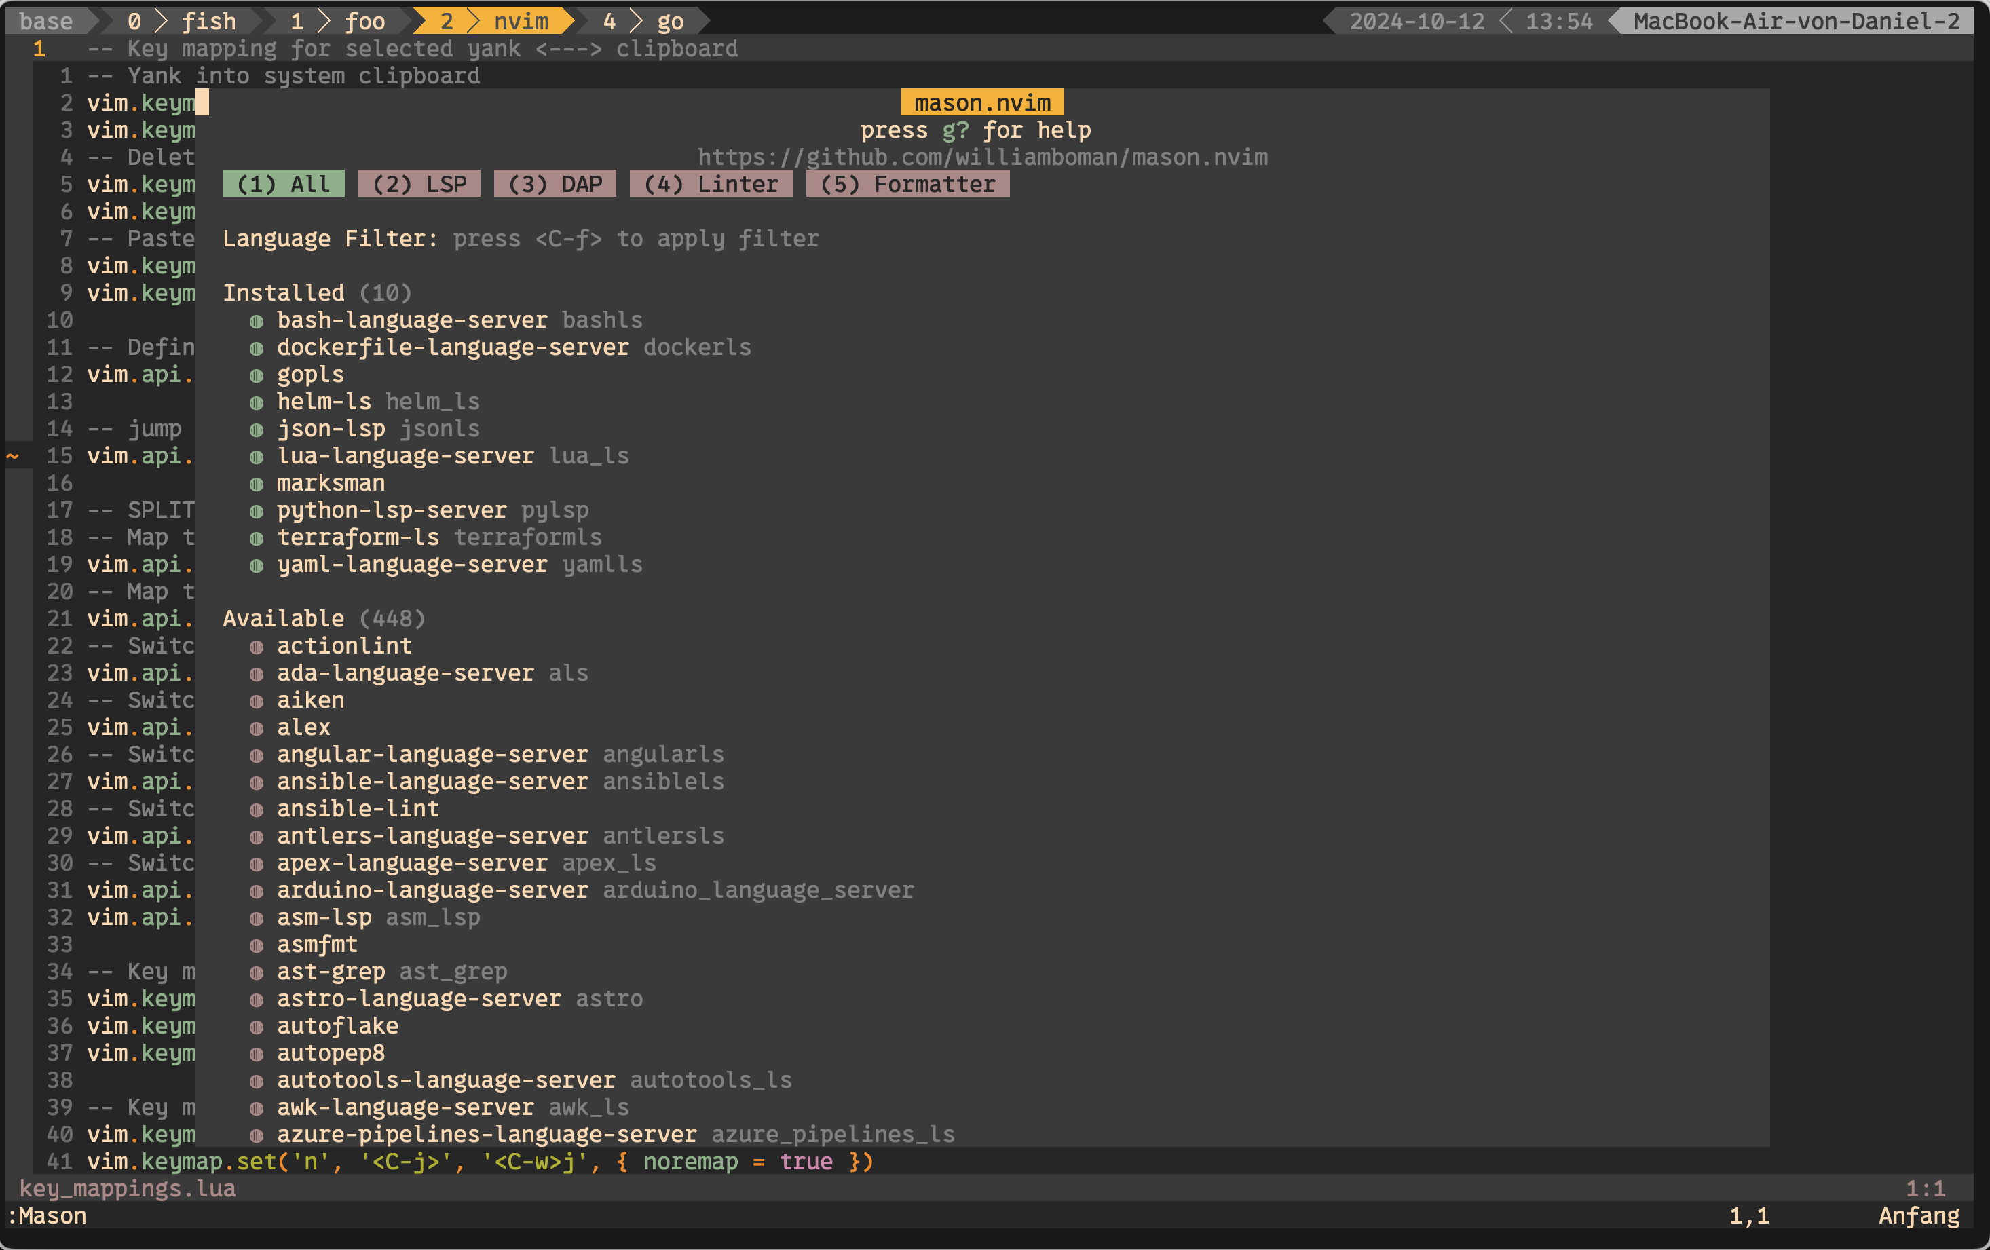Click the package icon beside ast-grep

[256, 973]
